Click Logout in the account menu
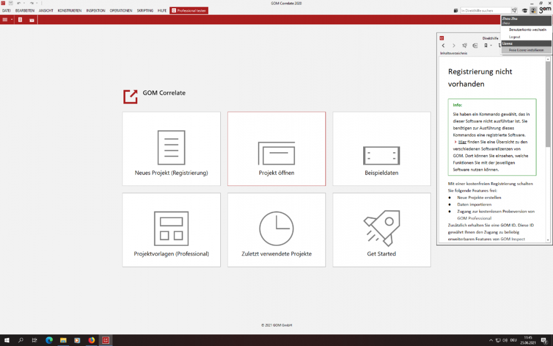Image resolution: width=553 pixels, height=346 pixels. coord(515,37)
